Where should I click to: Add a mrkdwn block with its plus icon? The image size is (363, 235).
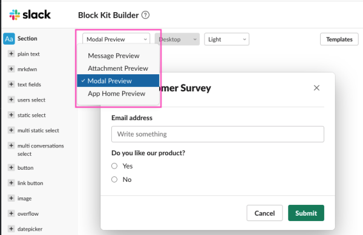coord(11,69)
